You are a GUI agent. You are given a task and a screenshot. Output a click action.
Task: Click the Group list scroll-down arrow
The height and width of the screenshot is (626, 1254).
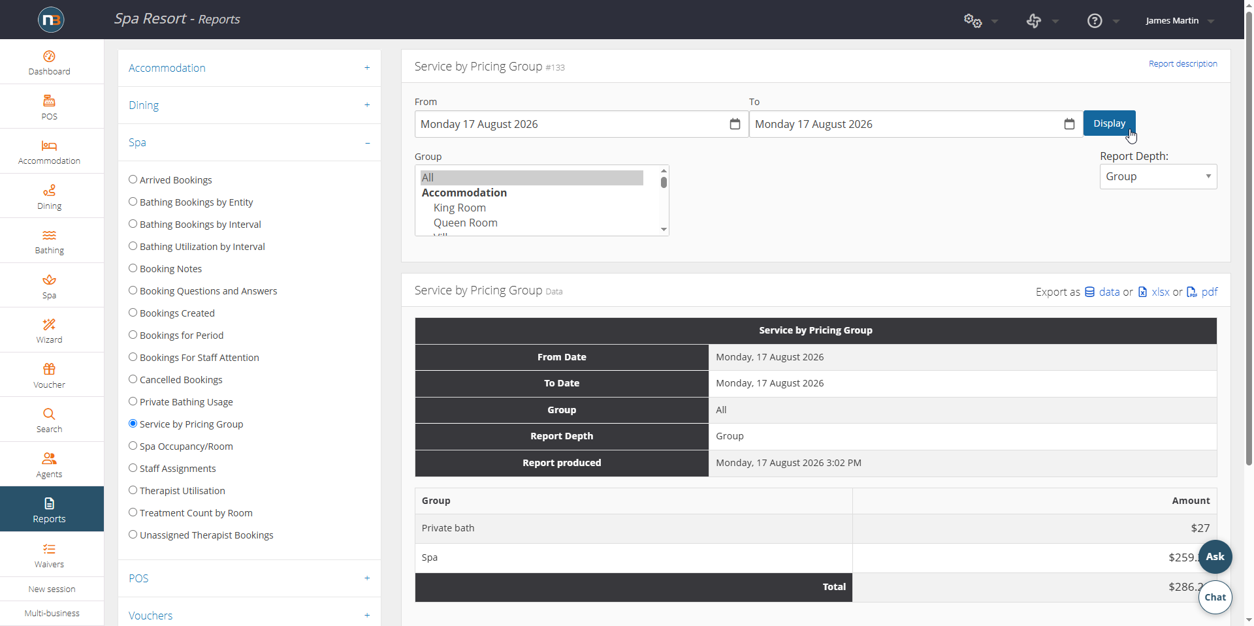(664, 229)
